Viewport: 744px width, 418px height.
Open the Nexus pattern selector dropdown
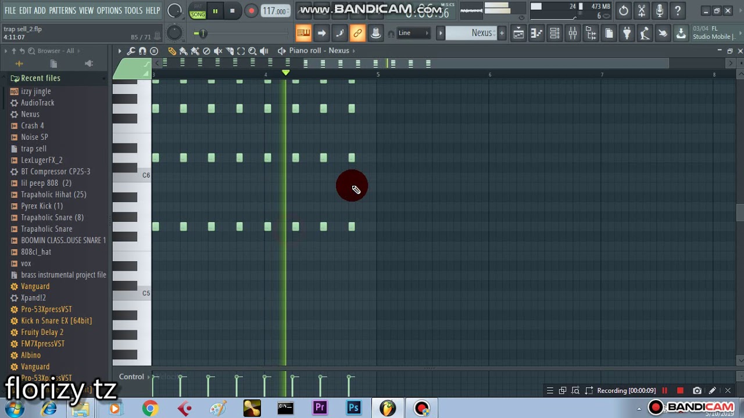click(x=475, y=33)
